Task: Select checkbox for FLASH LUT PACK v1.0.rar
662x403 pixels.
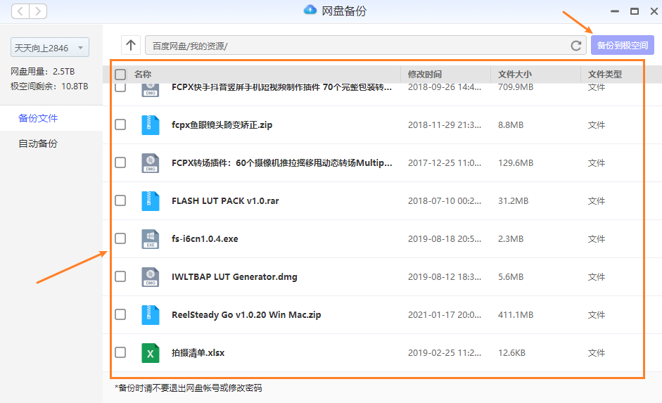Action: [120, 200]
